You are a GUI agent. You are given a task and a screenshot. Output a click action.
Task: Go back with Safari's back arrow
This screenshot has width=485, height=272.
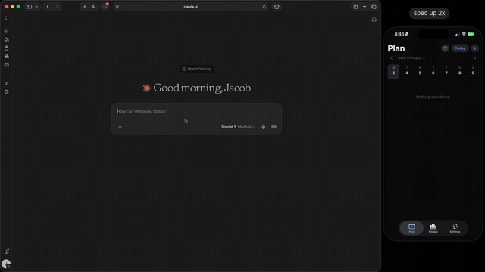(48, 7)
